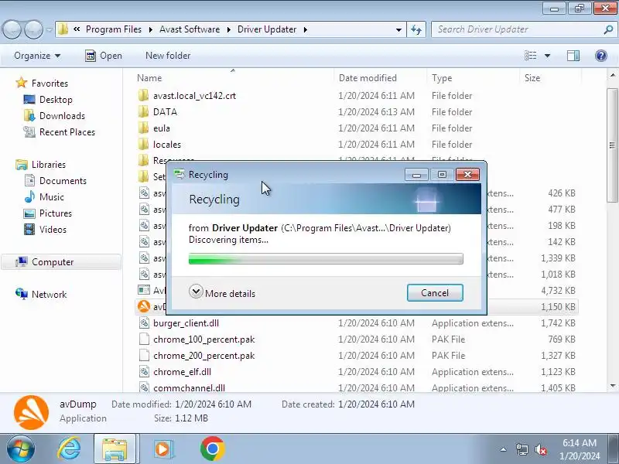The height and width of the screenshot is (464, 619).
Task: Select Network in navigation pane
Action: pyautogui.click(x=49, y=295)
